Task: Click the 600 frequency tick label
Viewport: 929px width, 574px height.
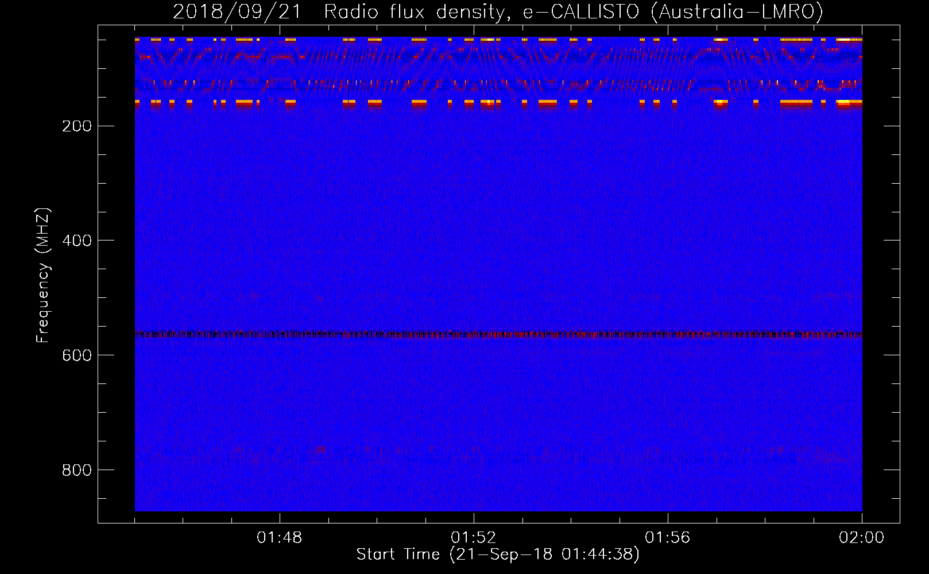Action: click(x=77, y=355)
